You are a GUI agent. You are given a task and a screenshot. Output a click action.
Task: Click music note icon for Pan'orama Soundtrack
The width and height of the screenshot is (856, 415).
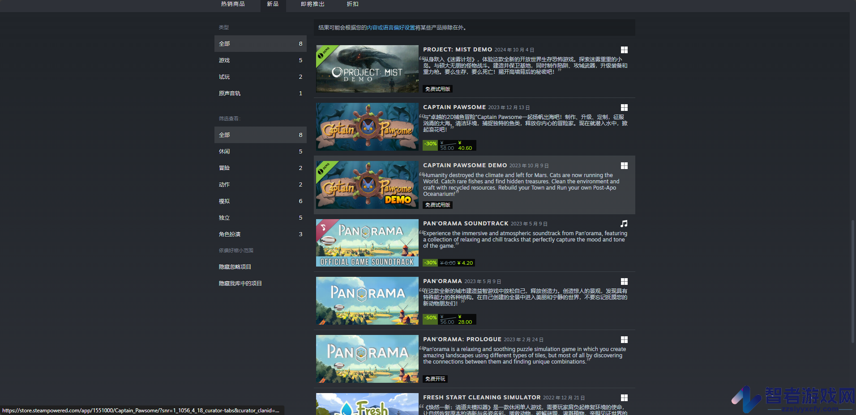click(x=624, y=224)
